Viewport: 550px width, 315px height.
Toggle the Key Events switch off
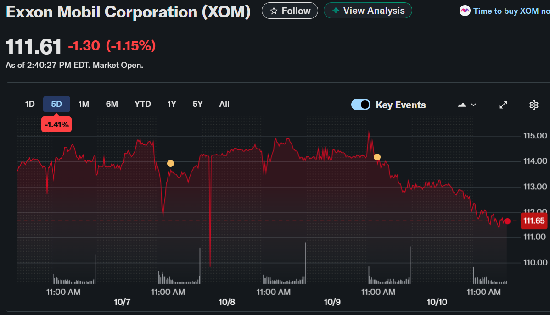(361, 105)
